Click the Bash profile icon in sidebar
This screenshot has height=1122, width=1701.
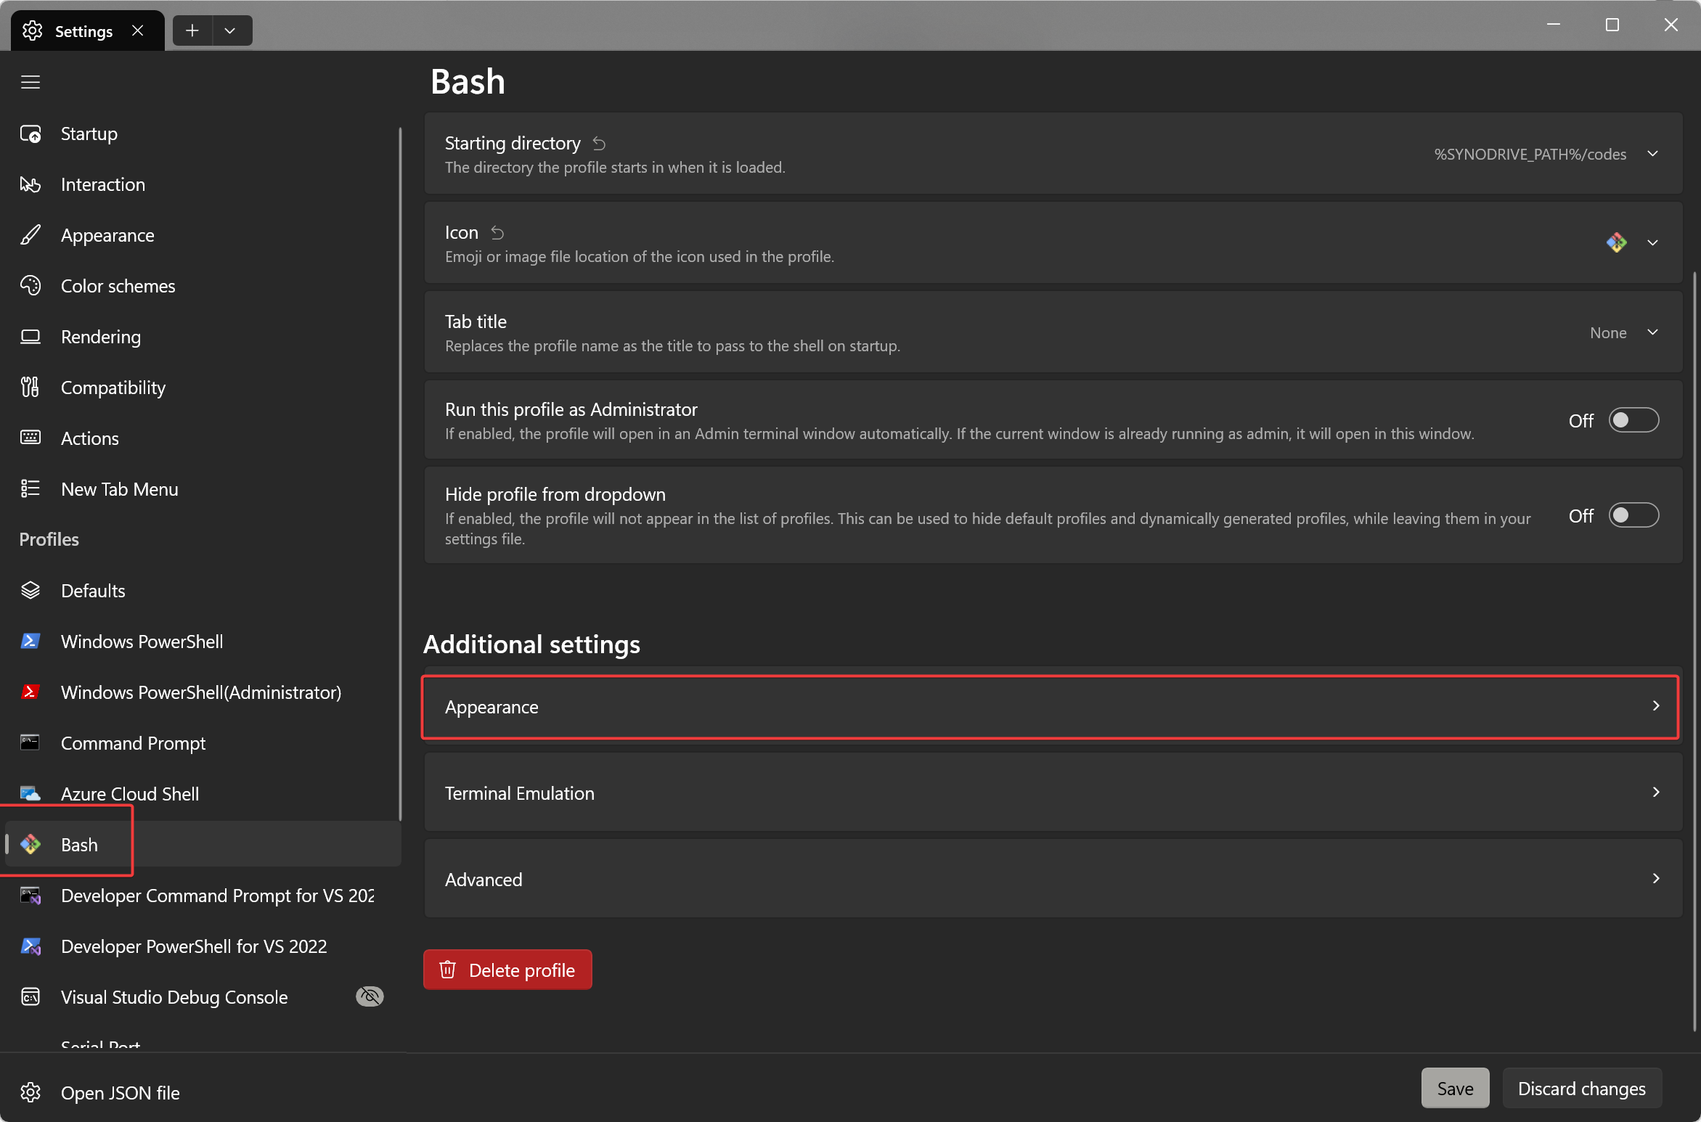pos(30,845)
